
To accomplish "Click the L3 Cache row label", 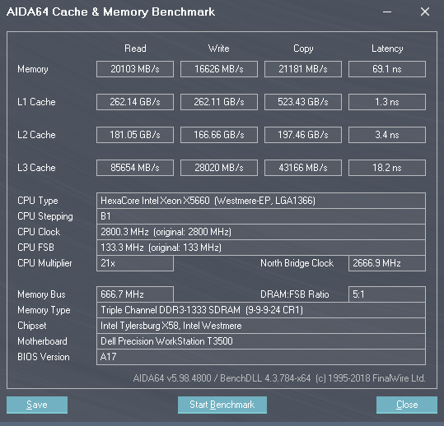I will click(x=36, y=168).
